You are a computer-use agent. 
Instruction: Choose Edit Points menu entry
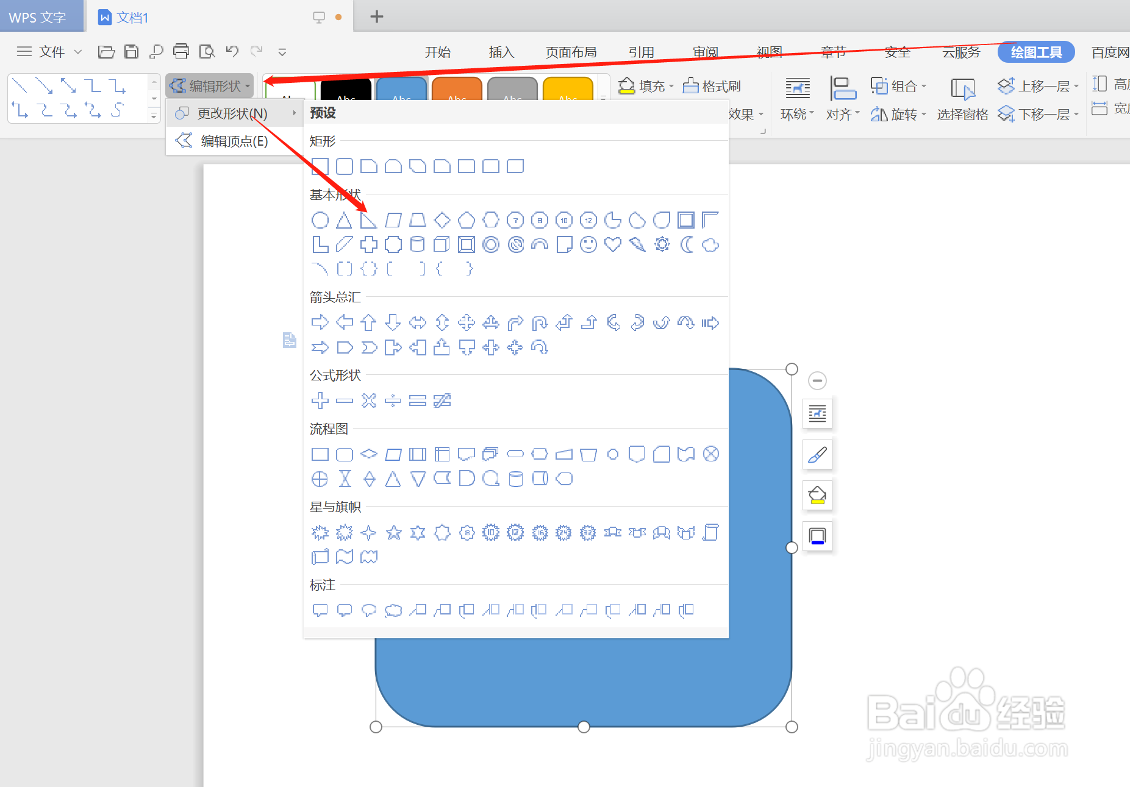pyautogui.click(x=234, y=141)
